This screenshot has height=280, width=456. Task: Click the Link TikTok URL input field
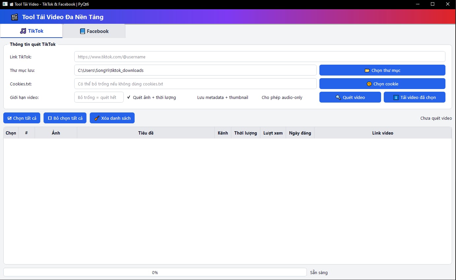pos(260,57)
